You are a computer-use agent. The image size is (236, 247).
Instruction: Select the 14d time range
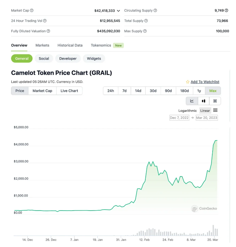[x=138, y=91]
